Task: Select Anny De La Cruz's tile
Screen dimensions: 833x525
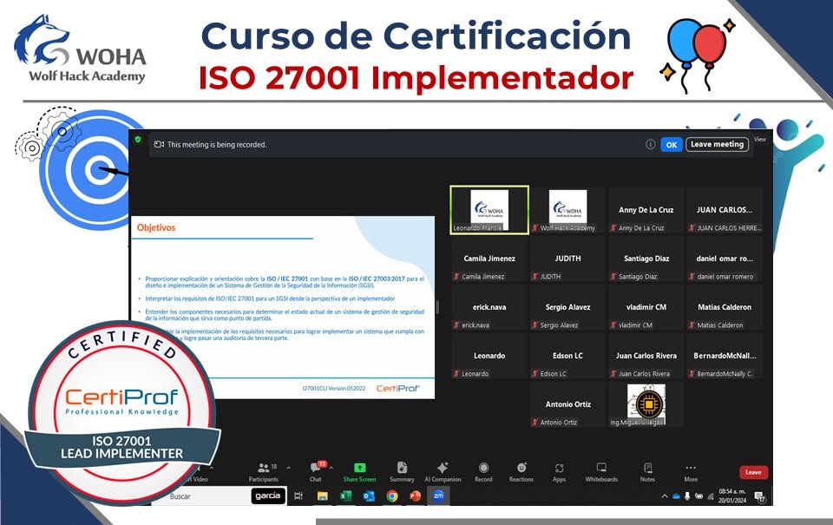Action: pyautogui.click(x=646, y=210)
